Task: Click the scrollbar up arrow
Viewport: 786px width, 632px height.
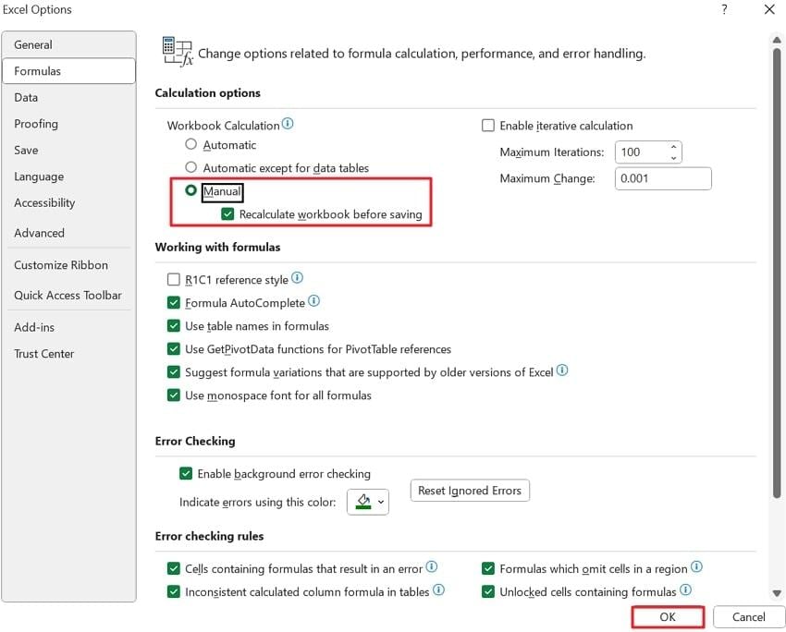Action: [x=777, y=40]
